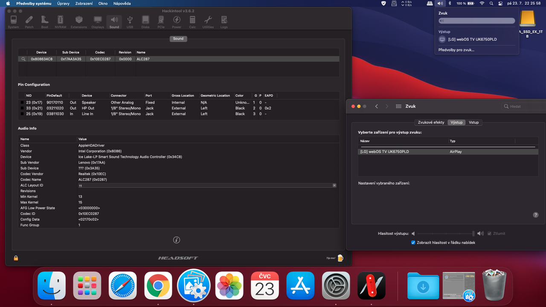Open Předvolby pro zvuk… menu entry
The height and width of the screenshot is (307, 546).
[x=456, y=50]
